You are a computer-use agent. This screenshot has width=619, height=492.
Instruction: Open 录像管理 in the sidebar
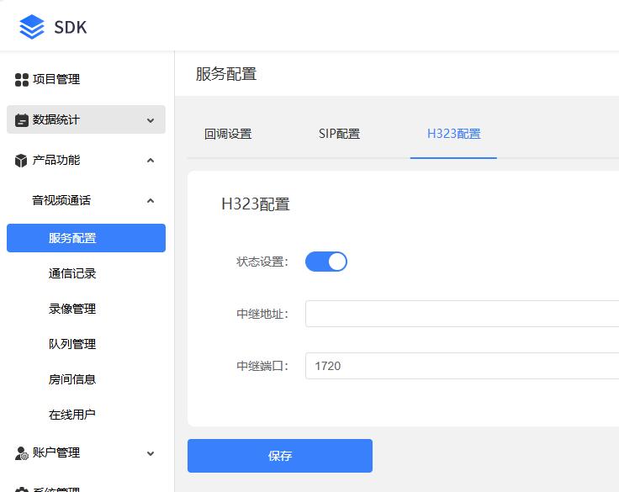tap(72, 309)
